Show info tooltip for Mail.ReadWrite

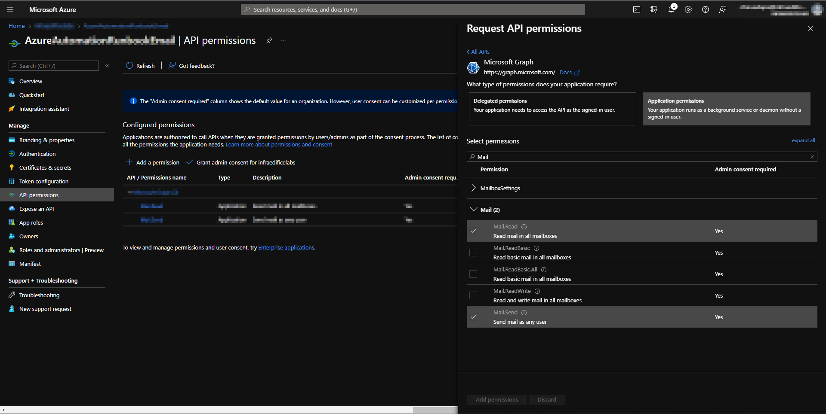pos(537,291)
